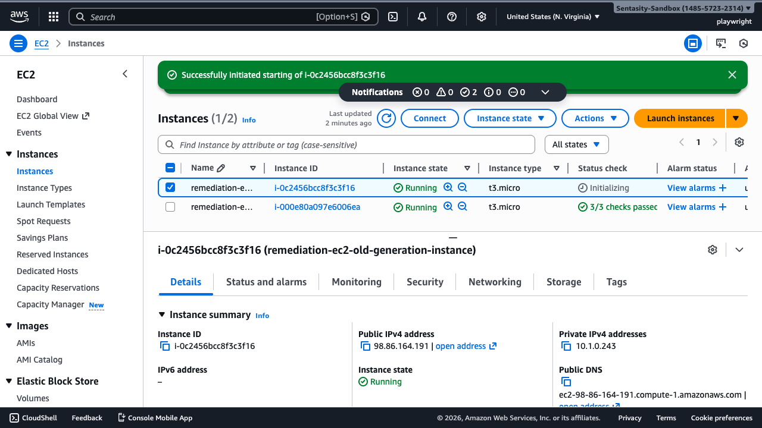Switch to the Networking tab
The image size is (762, 428).
[494, 282]
